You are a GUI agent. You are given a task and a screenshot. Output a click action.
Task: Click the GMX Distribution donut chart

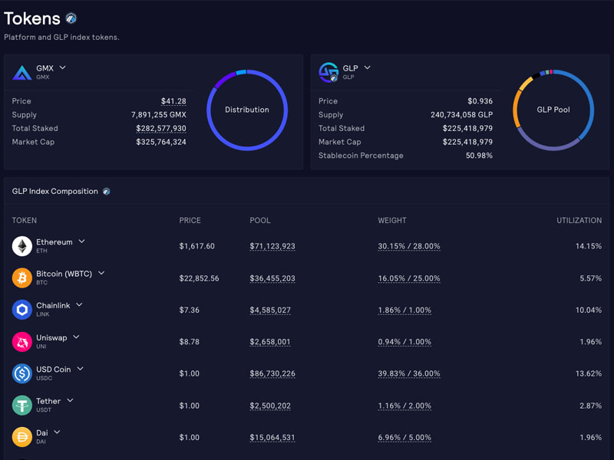click(x=247, y=110)
